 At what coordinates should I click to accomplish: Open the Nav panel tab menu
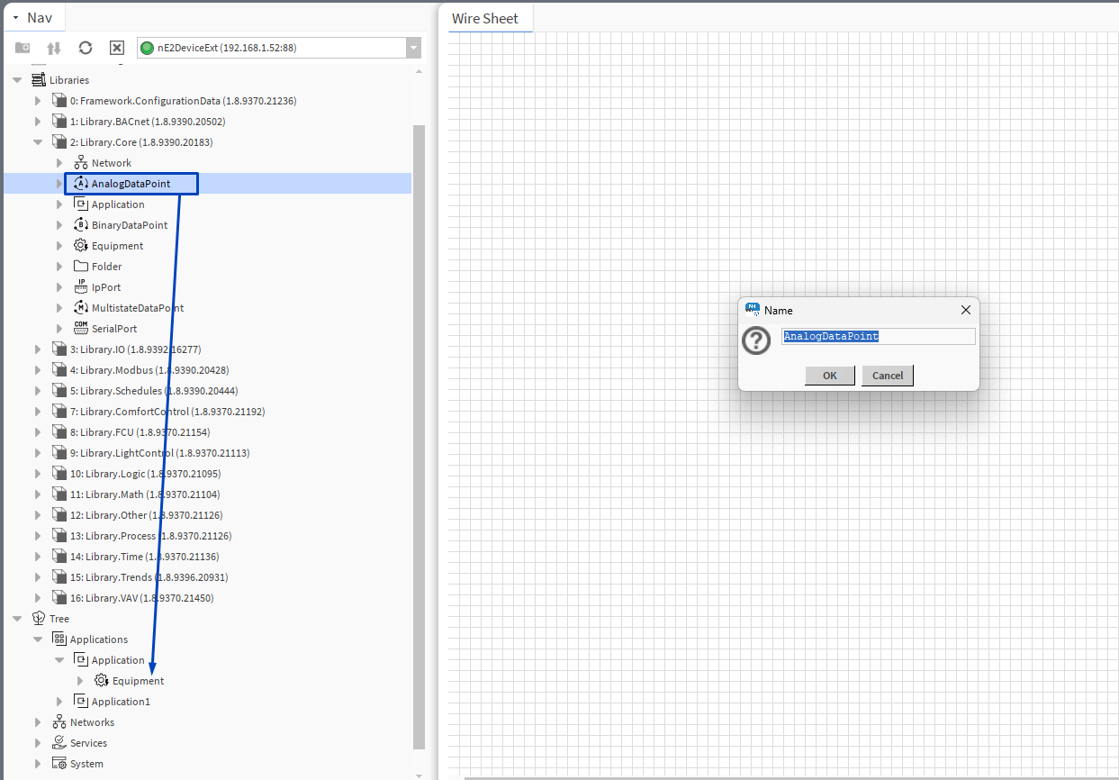pos(15,18)
